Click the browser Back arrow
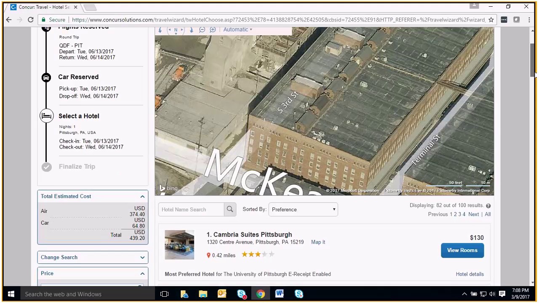539x303 pixels. [x=8, y=20]
